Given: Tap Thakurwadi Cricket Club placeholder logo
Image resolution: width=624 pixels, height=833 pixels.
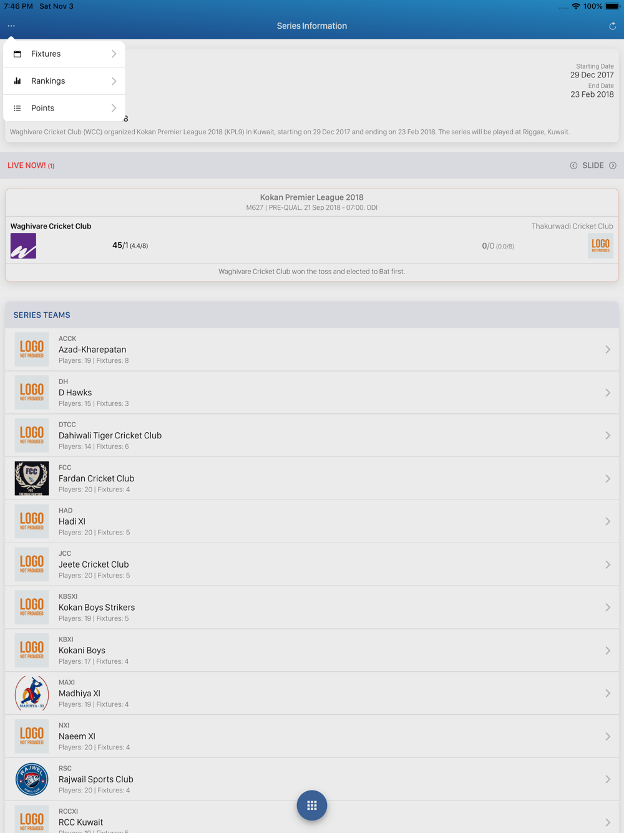Looking at the screenshot, I should click(x=600, y=245).
